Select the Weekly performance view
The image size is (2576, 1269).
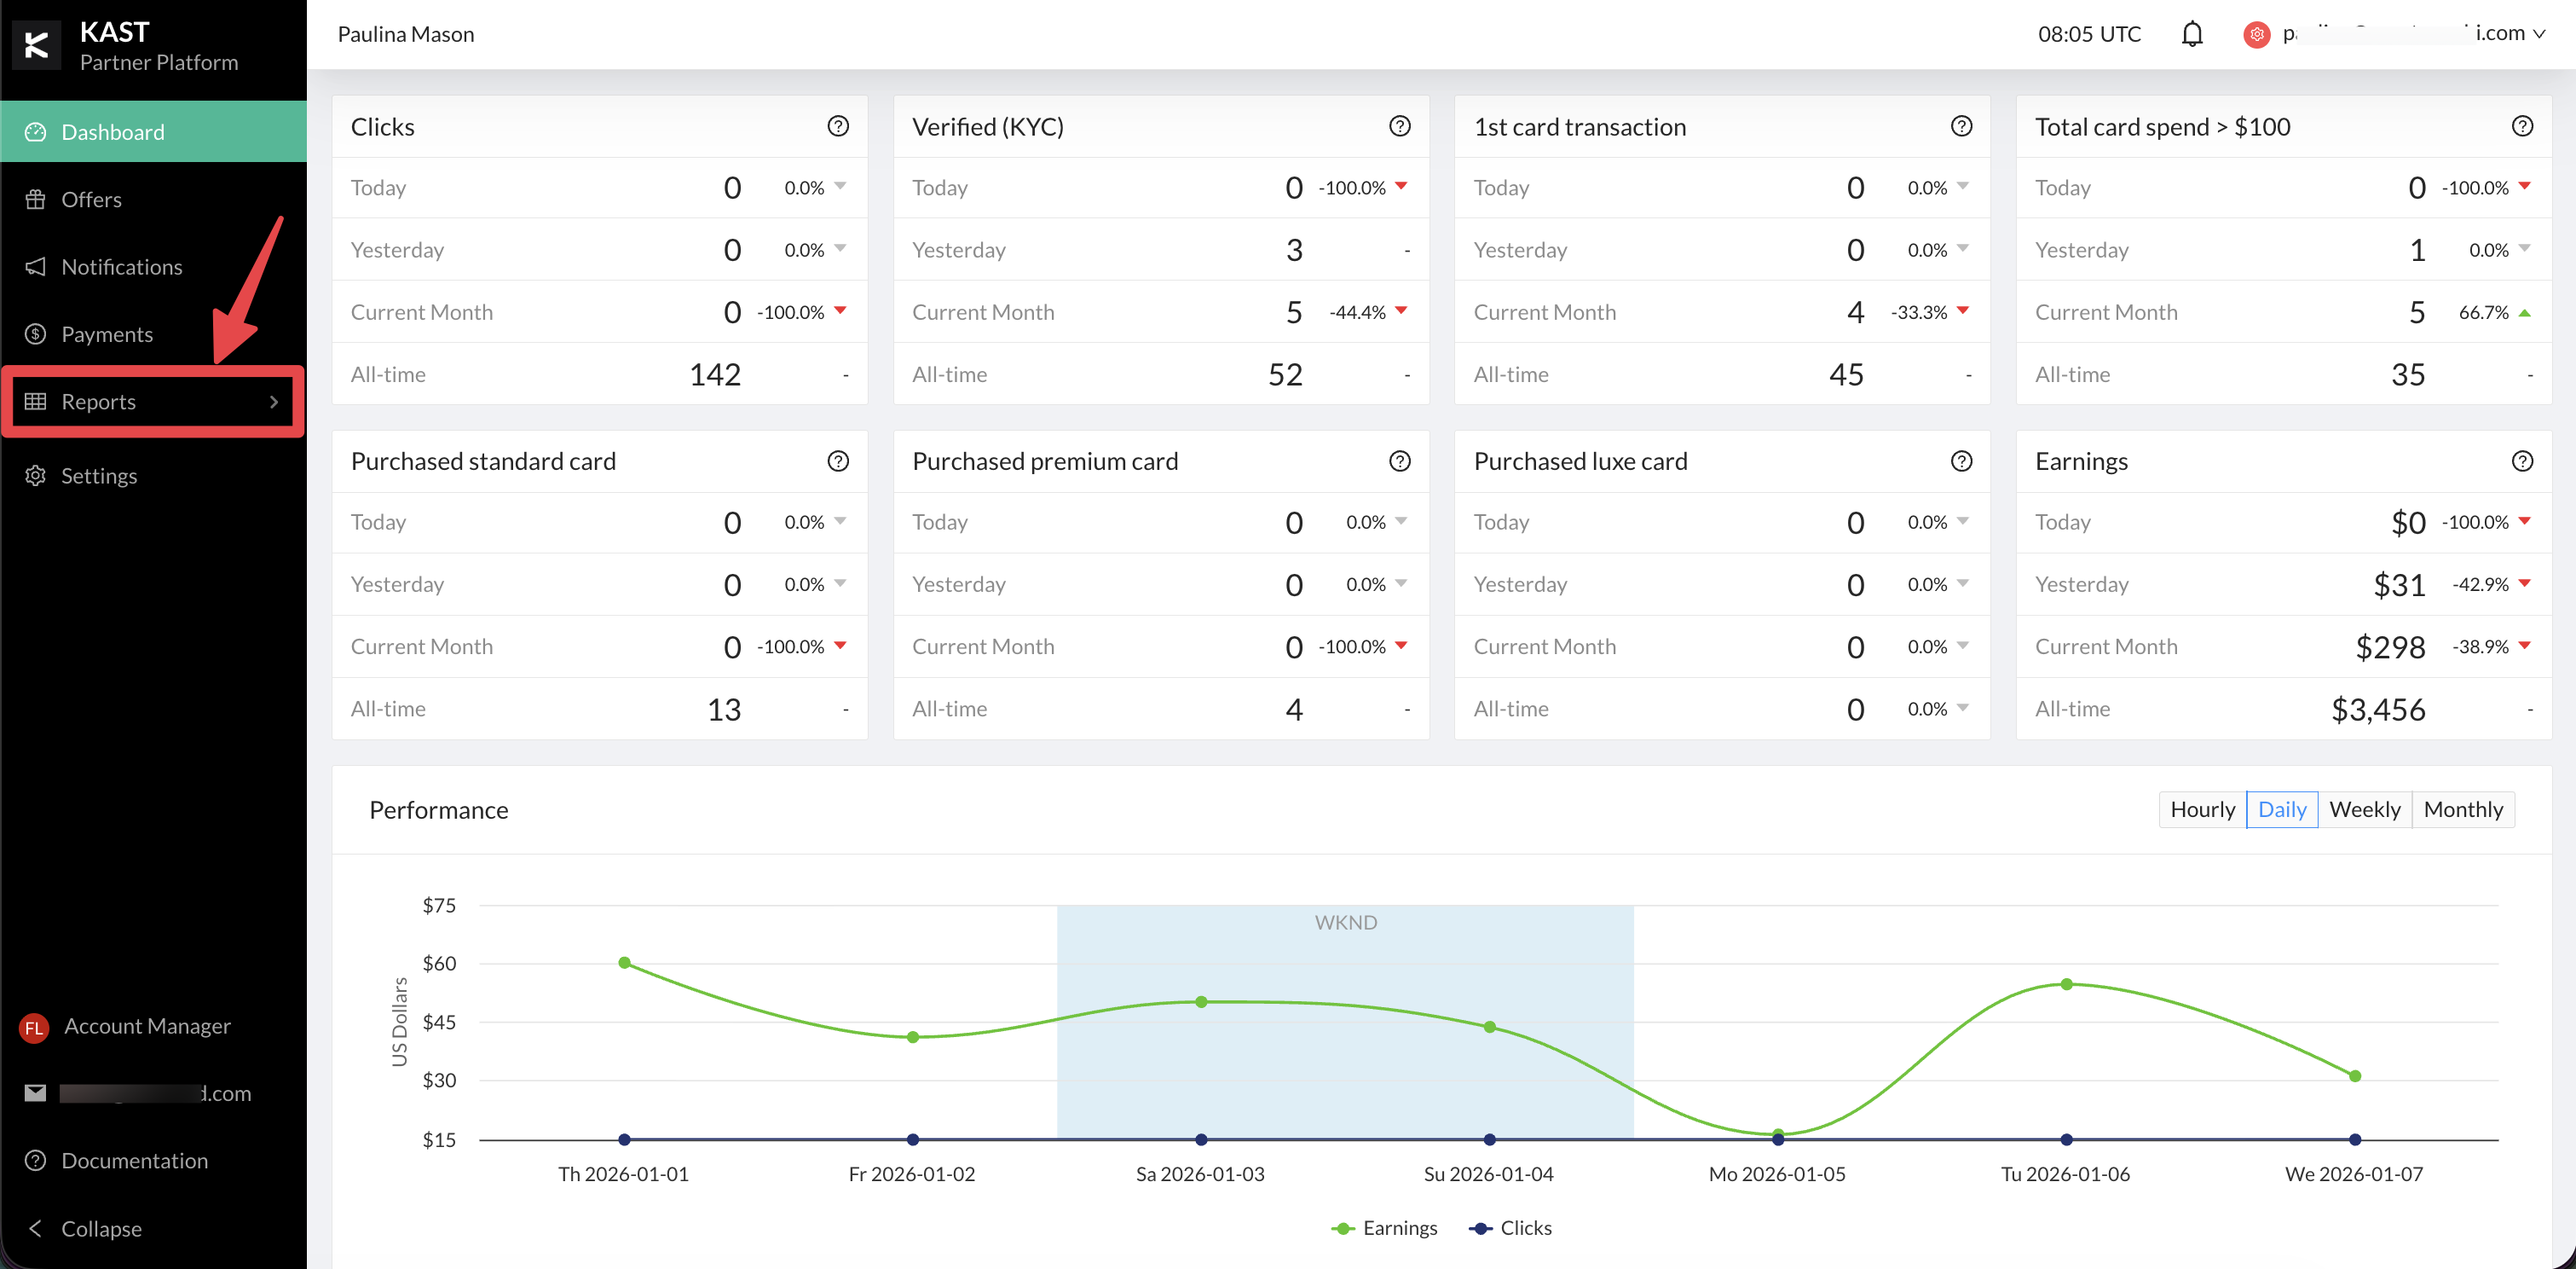pyautogui.click(x=2364, y=808)
